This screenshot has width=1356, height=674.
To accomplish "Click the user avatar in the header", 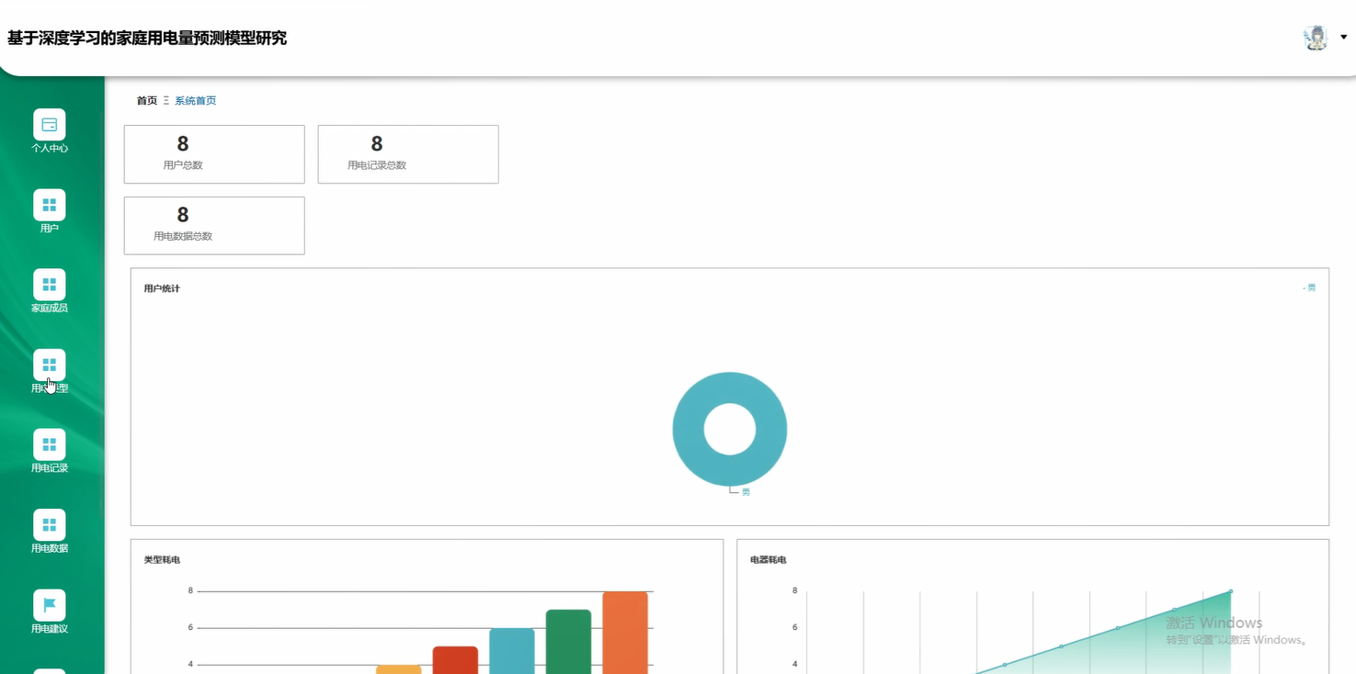I will pyautogui.click(x=1316, y=38).
